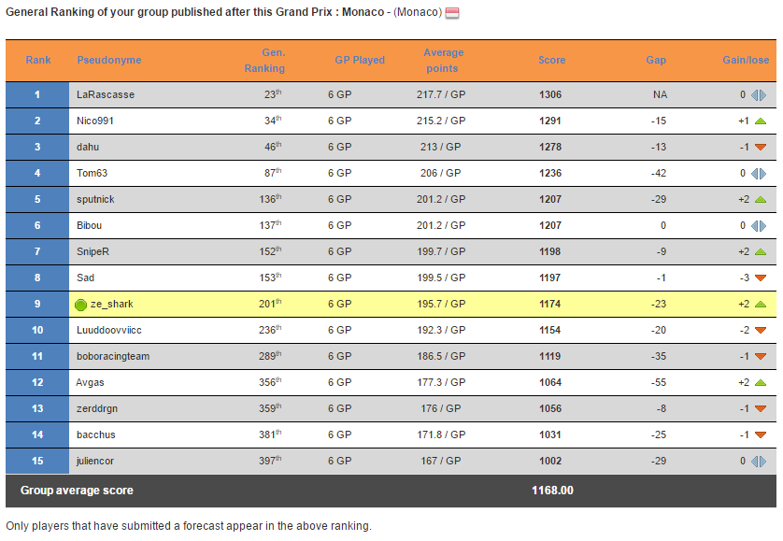783x541 pixels.
Task: Click the blue no-change arrows in LaRascasse's row
Action: pyautogui.click(x=759, y=95)
